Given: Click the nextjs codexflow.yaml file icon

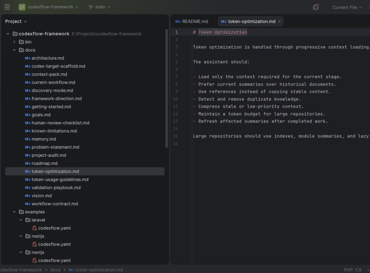Looking at the screenshot, I should pos(34,261).
